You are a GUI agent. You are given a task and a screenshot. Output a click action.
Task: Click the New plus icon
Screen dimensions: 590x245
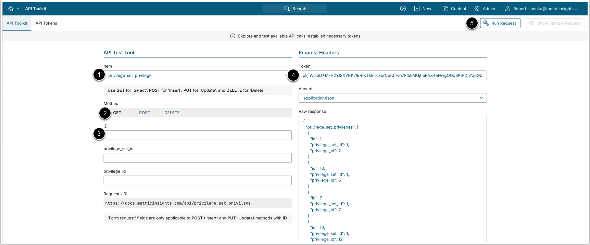tap(417, 9)
